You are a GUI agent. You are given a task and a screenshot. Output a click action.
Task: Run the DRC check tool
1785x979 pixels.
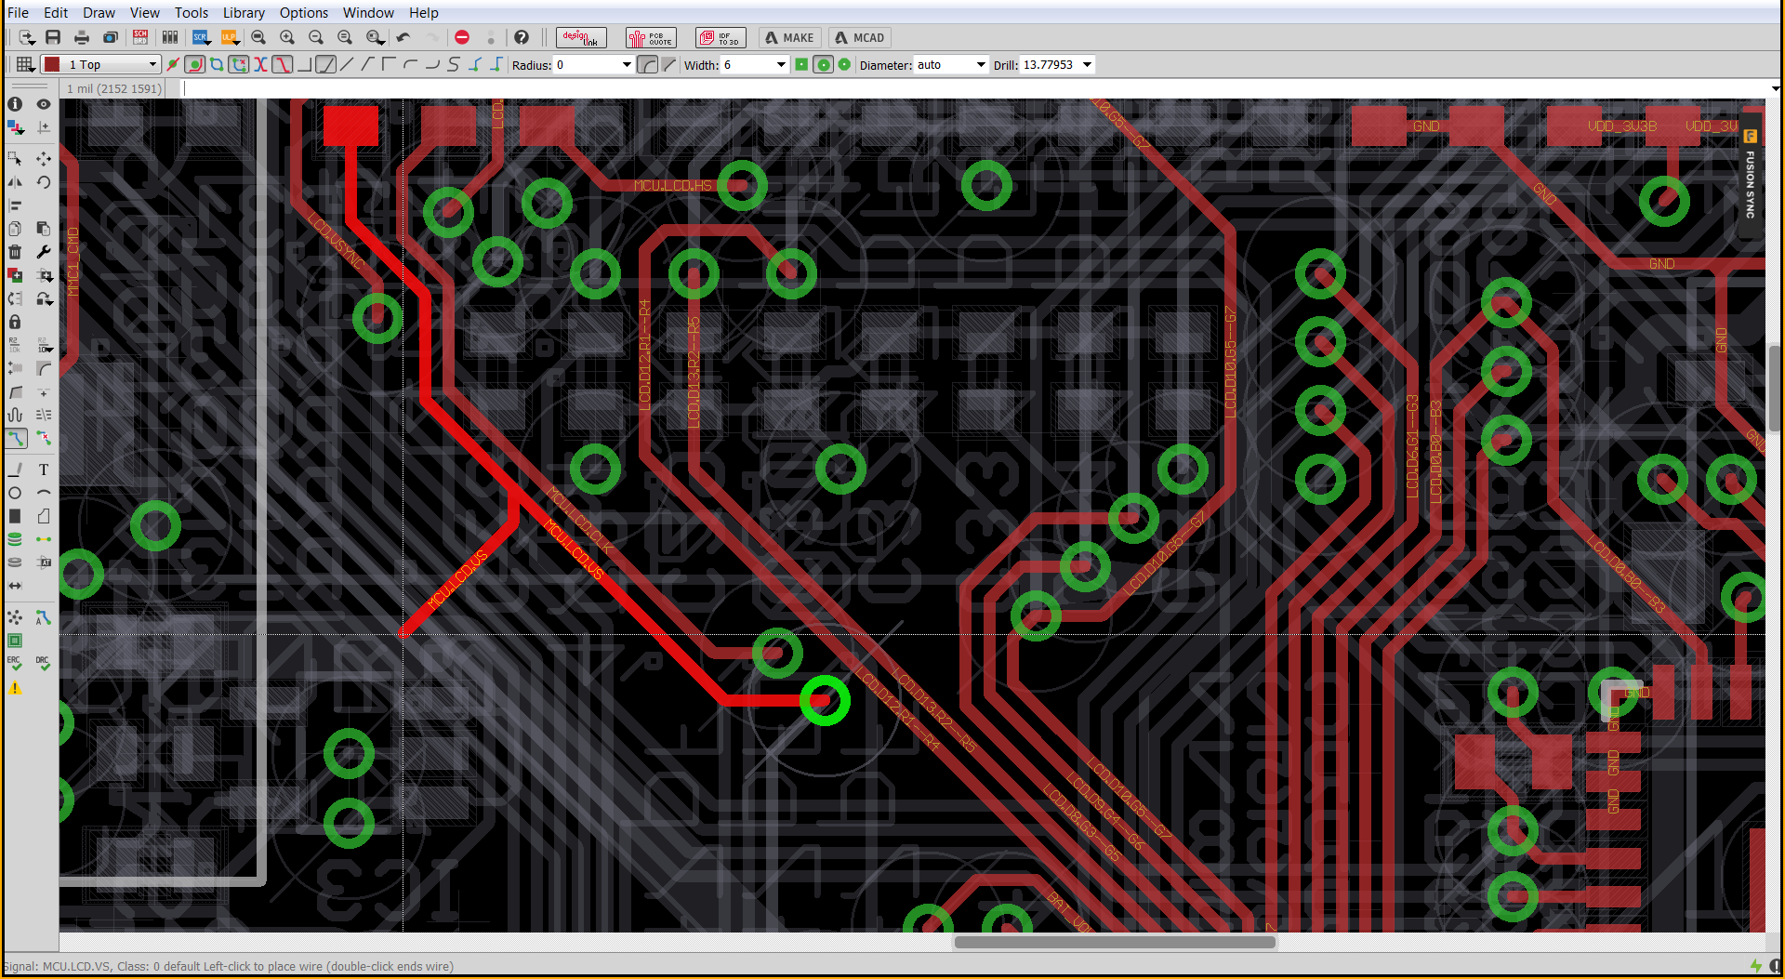[43, 663]
